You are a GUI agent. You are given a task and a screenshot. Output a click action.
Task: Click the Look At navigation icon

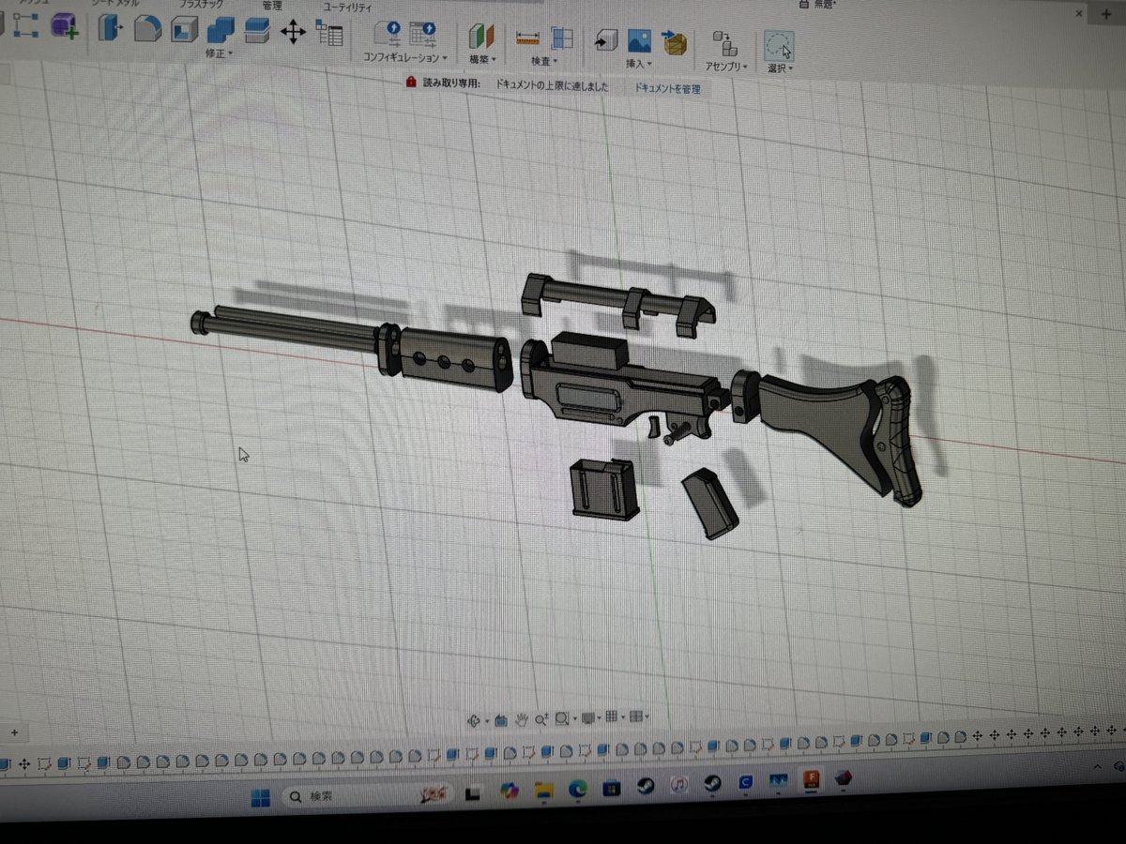click(500, 720)
